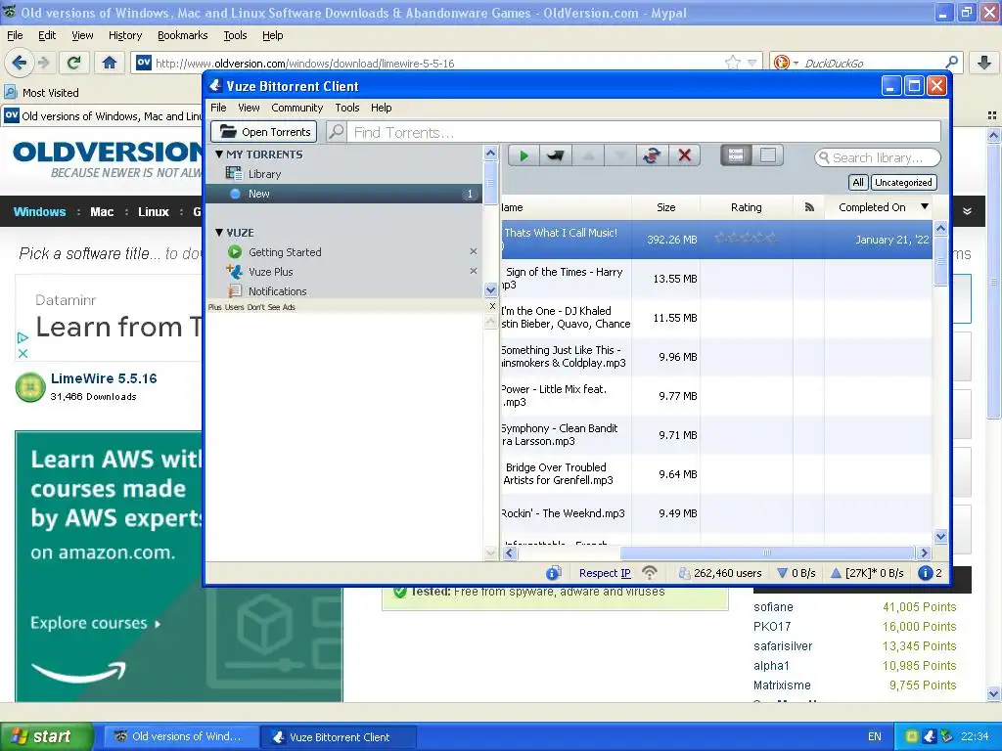Click the share/send arrow icon in Vuze toolbar
The image size is (1002, 751).
pos(556,155)
